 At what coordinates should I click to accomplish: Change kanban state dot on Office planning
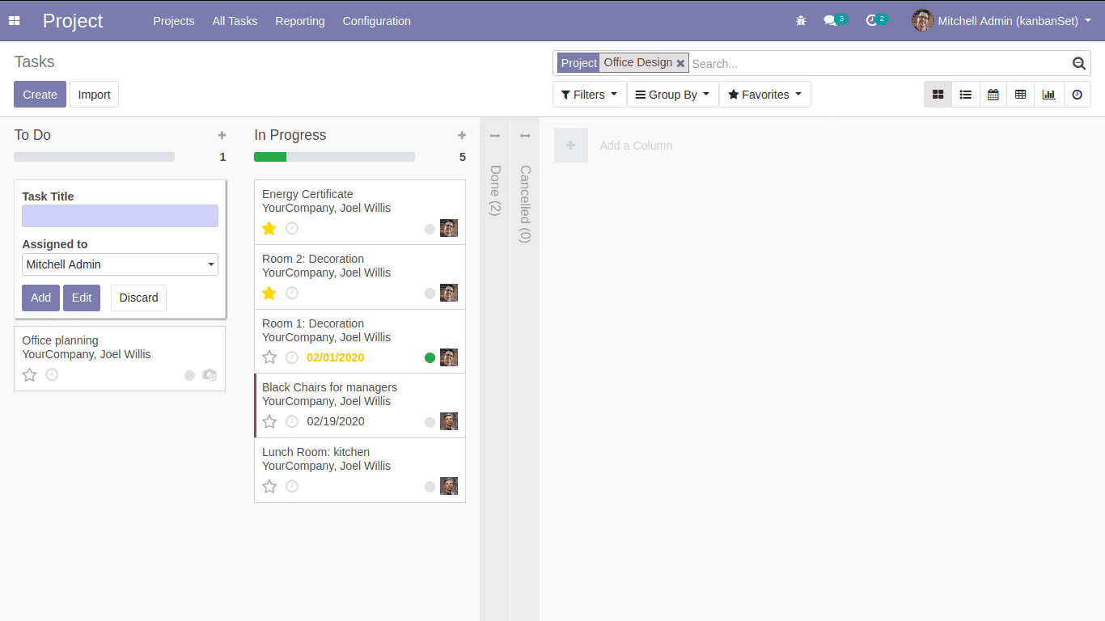tap(190, 375)
